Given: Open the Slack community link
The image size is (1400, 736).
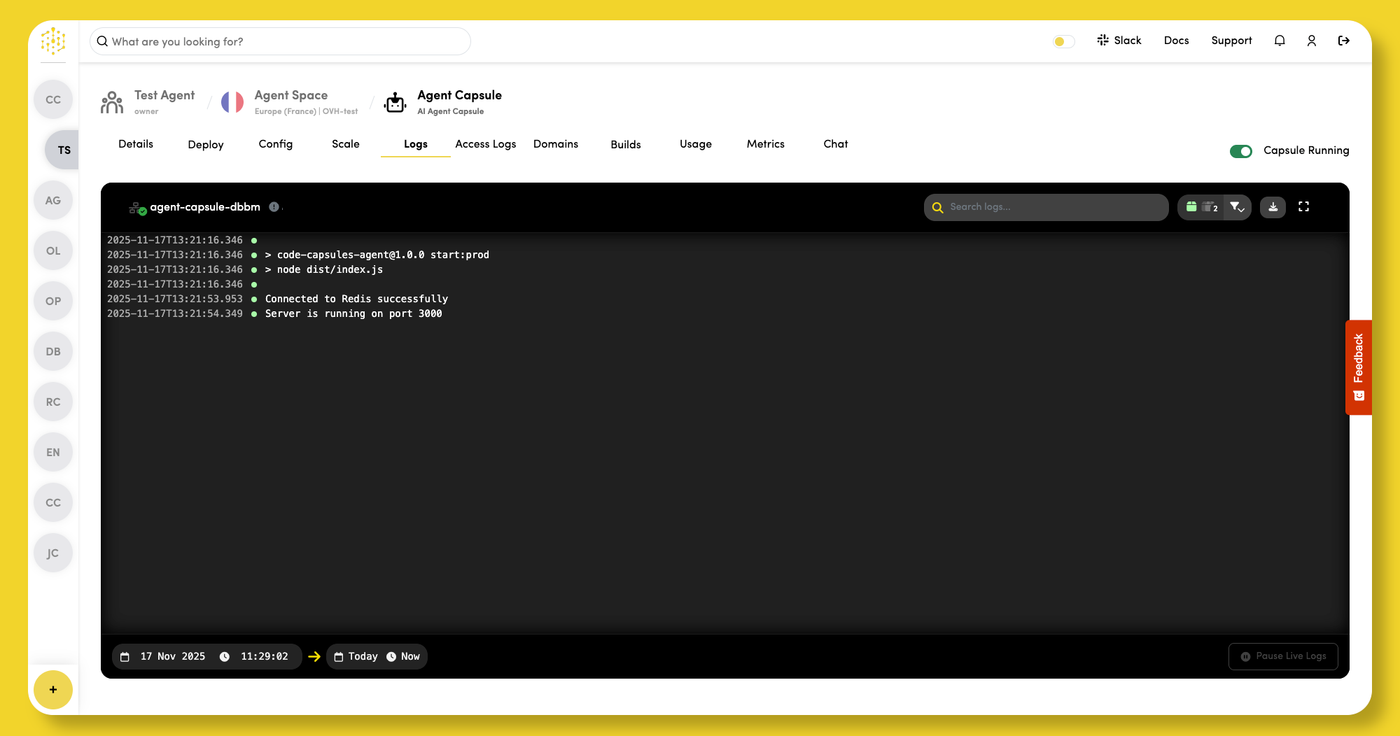Looking at the screenshot, I should 1119,41.
